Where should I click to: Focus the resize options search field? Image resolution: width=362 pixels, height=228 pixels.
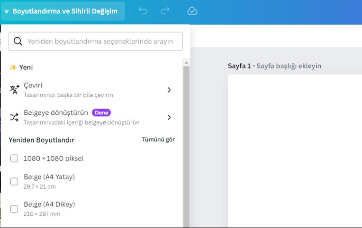(96, 42)
